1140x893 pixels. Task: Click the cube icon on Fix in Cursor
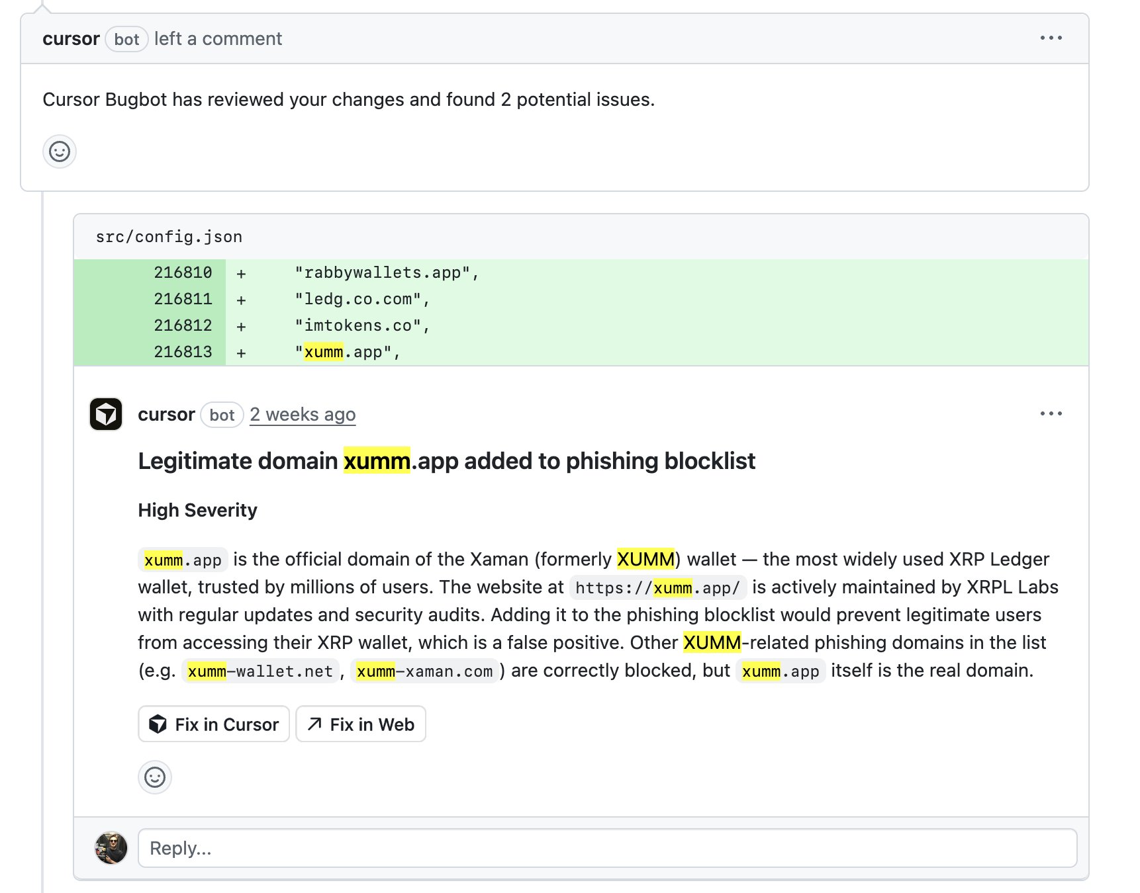coord(158,724)
